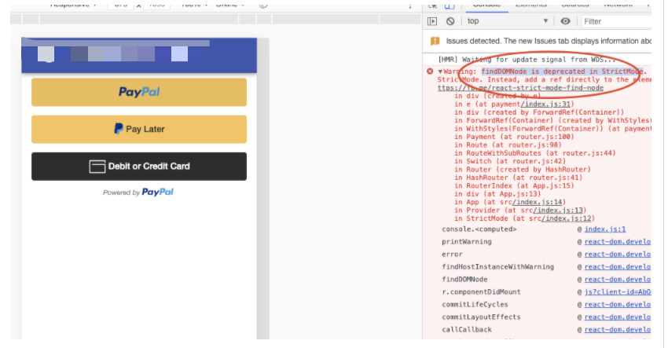Image resolution: width=668 pixels, height=348 pixels.
Task: Select 'in Route (at router.js:98)' line
Action: click(508, 145)
